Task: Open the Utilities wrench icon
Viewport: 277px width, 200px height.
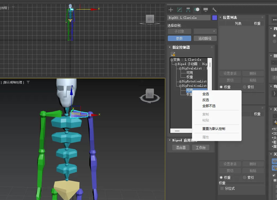Action: pyautogui.click(x=214, y=10)
